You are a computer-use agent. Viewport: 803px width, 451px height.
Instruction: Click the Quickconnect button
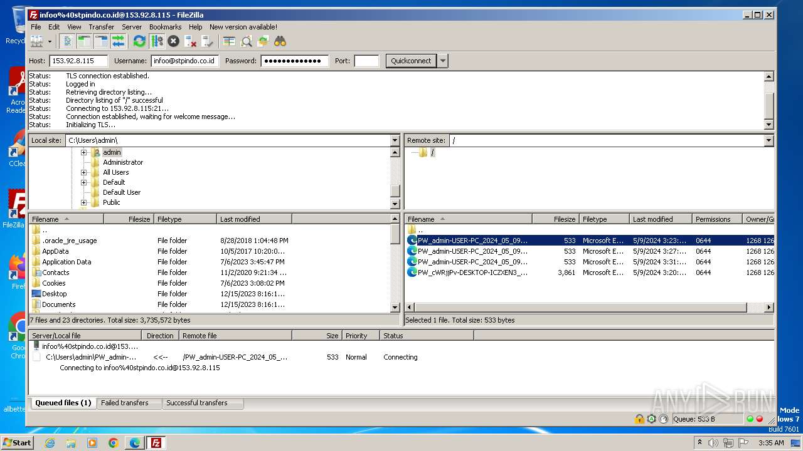(411, 61)
